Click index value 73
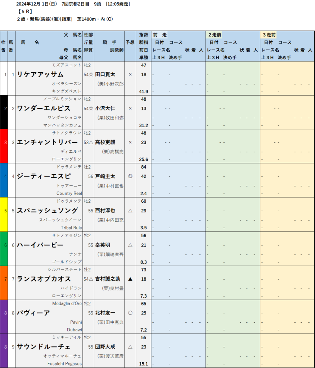 point(144,270)
